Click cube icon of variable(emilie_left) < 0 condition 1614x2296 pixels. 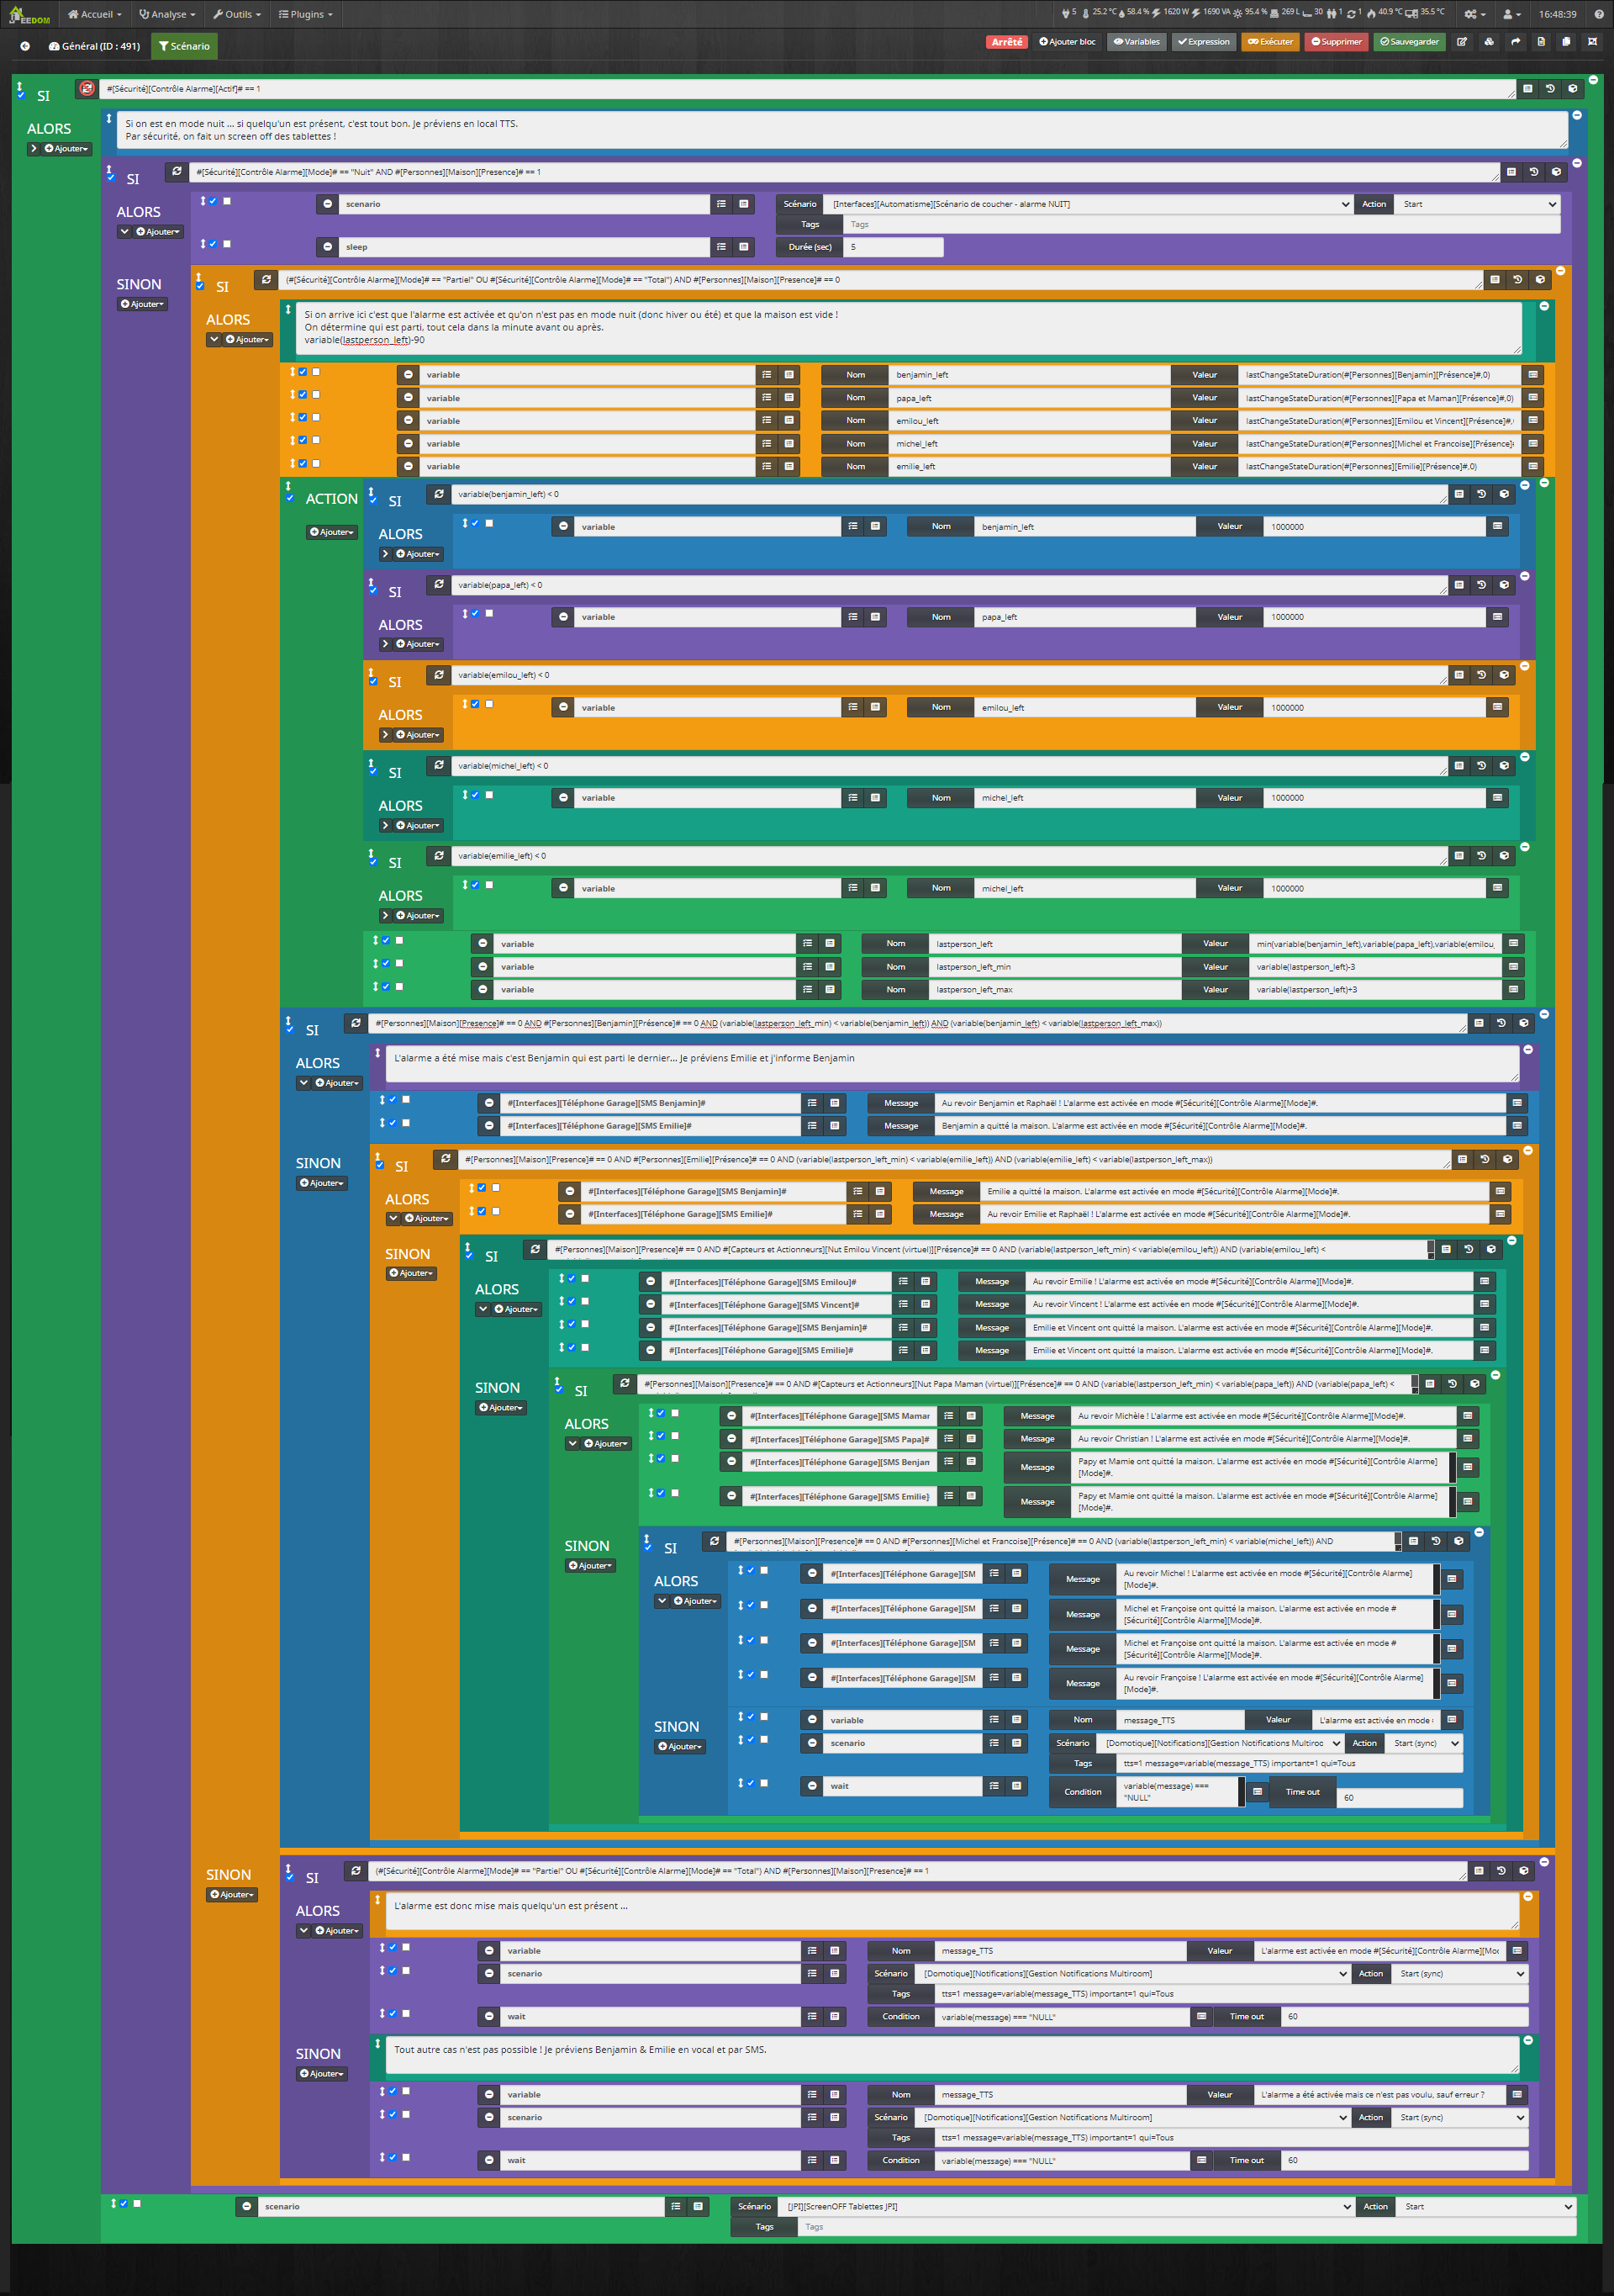click(1503, 856)
